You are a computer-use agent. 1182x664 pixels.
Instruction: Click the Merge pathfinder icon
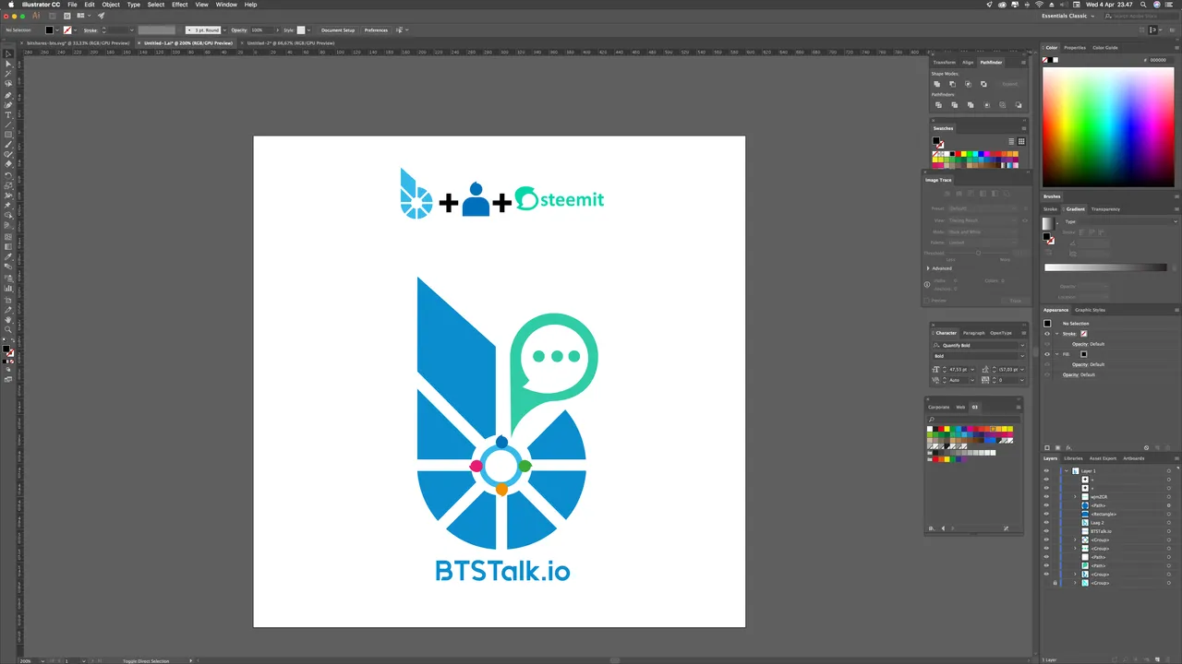(970, 105)
